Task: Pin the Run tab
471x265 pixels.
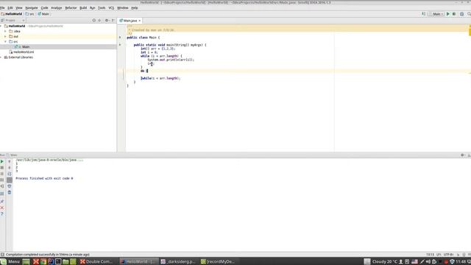Action: [2, 201]
